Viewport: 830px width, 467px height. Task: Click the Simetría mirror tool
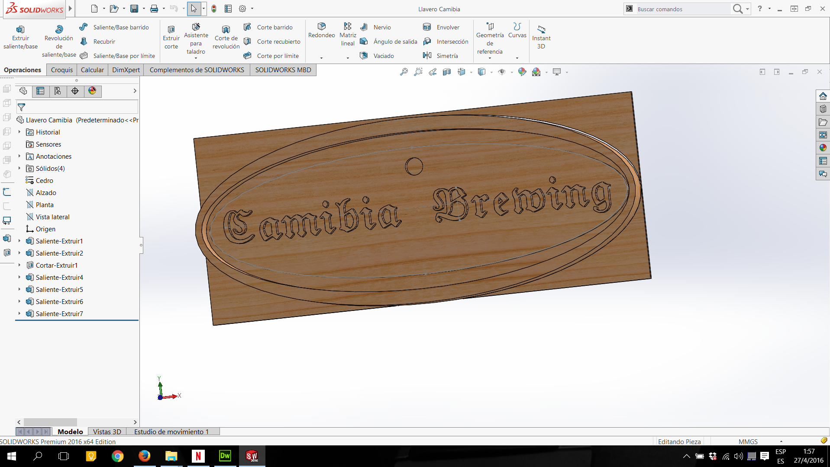[440, 56]
